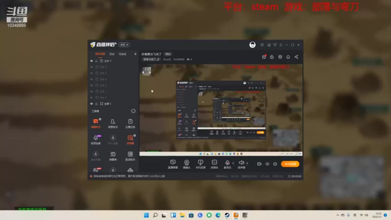
Task: Open the streamer tasks tool
Action: pos(130,123)
